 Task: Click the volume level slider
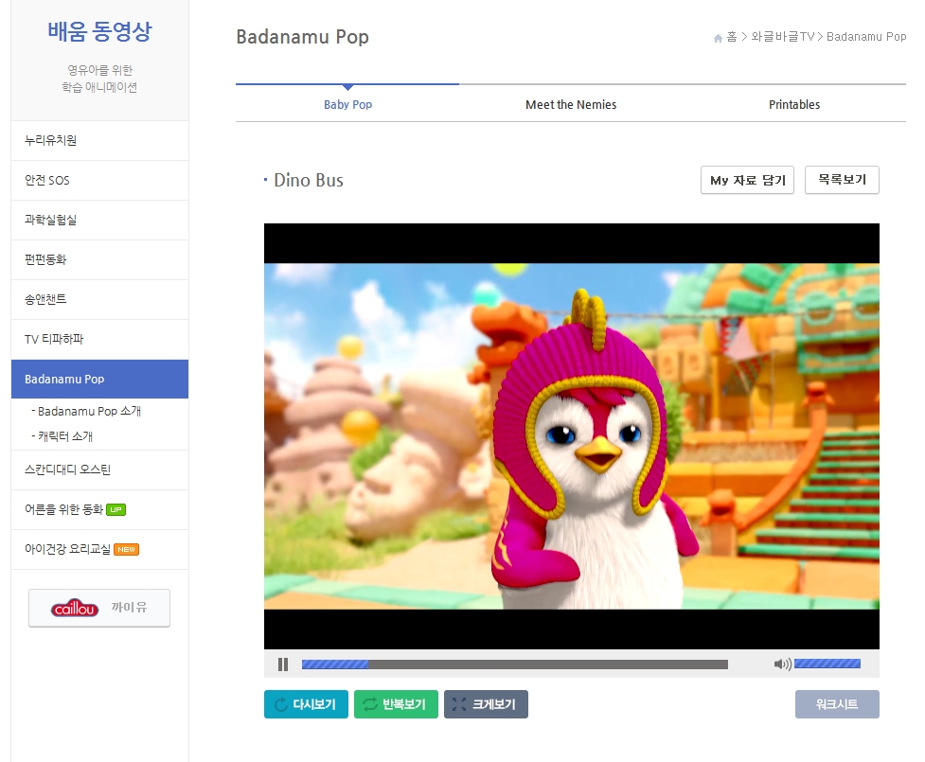(827, 665)
